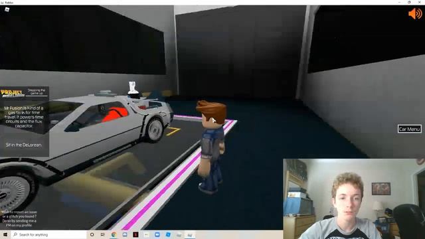
Task: Launch Google Chrome from the taskbar
Action: 114,234
